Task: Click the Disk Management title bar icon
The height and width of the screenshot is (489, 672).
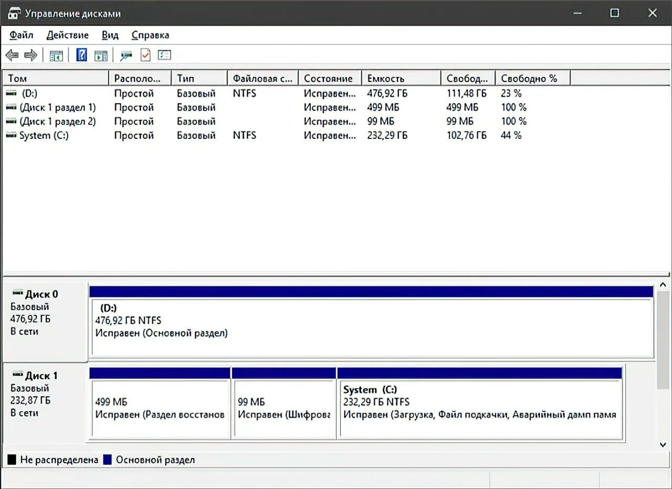Action: 14,13
